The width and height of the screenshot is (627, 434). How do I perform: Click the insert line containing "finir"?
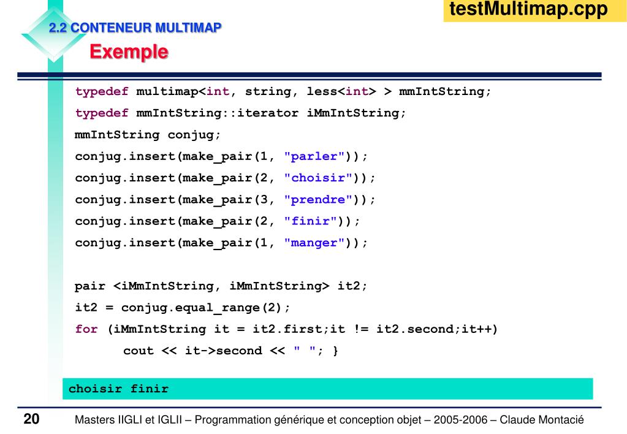click(x=218, y=221)
